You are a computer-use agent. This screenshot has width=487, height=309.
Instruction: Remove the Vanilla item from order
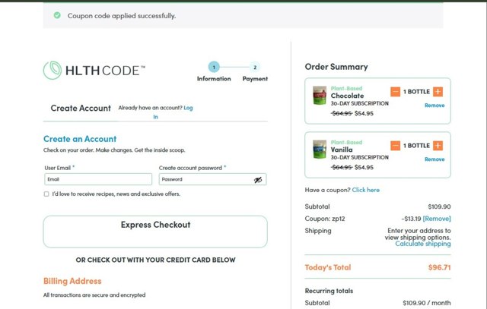[434, 159]
